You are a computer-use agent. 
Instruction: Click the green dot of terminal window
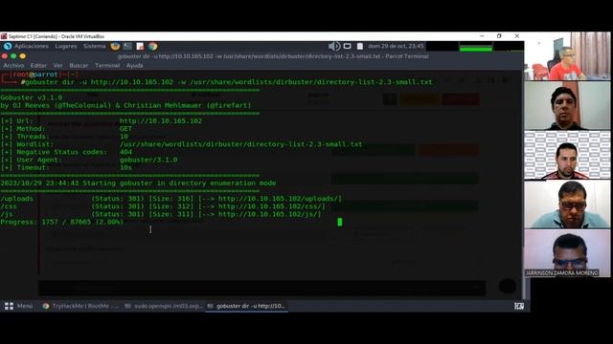[13, 56]
